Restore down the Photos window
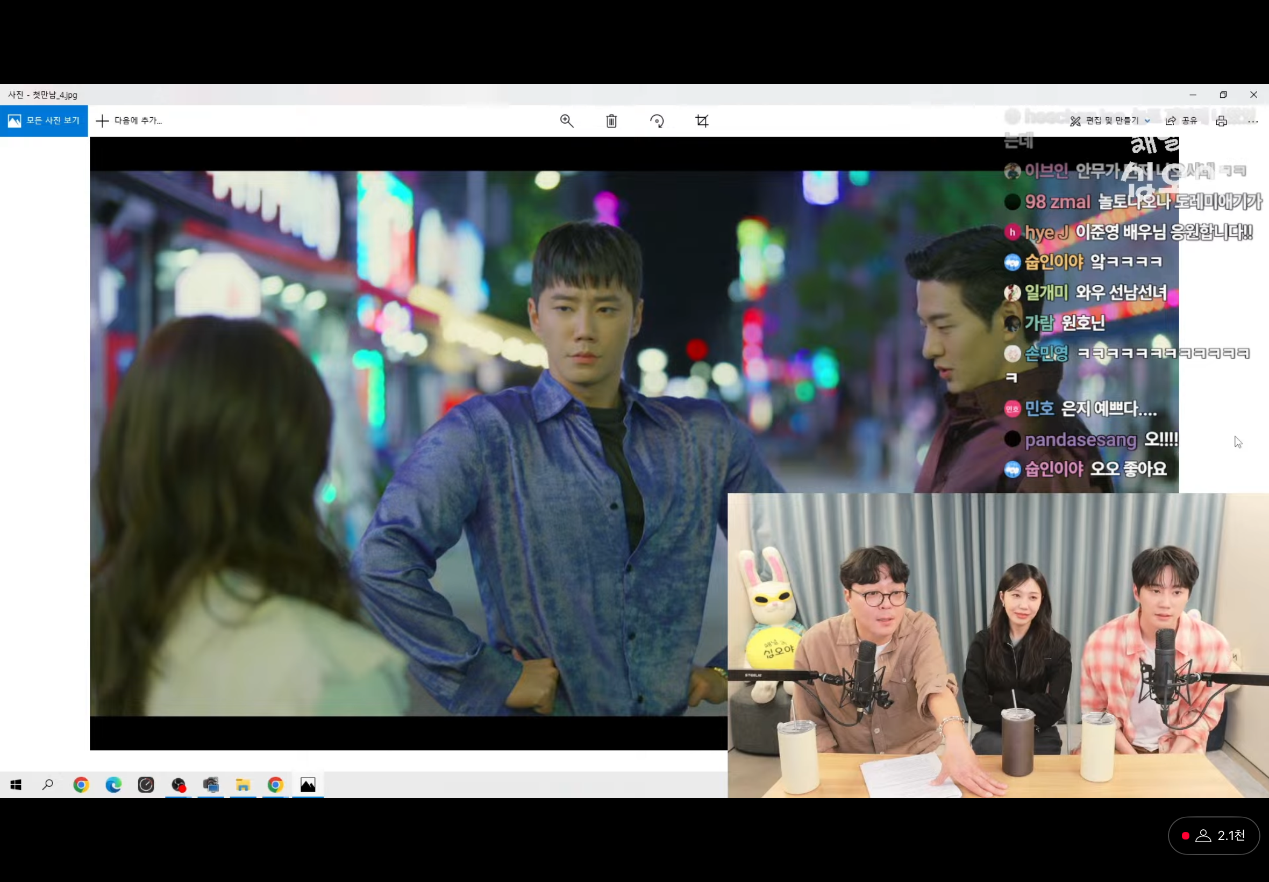The width and height of the screenshot is (1269, 882). click(x=1223, y=95)
